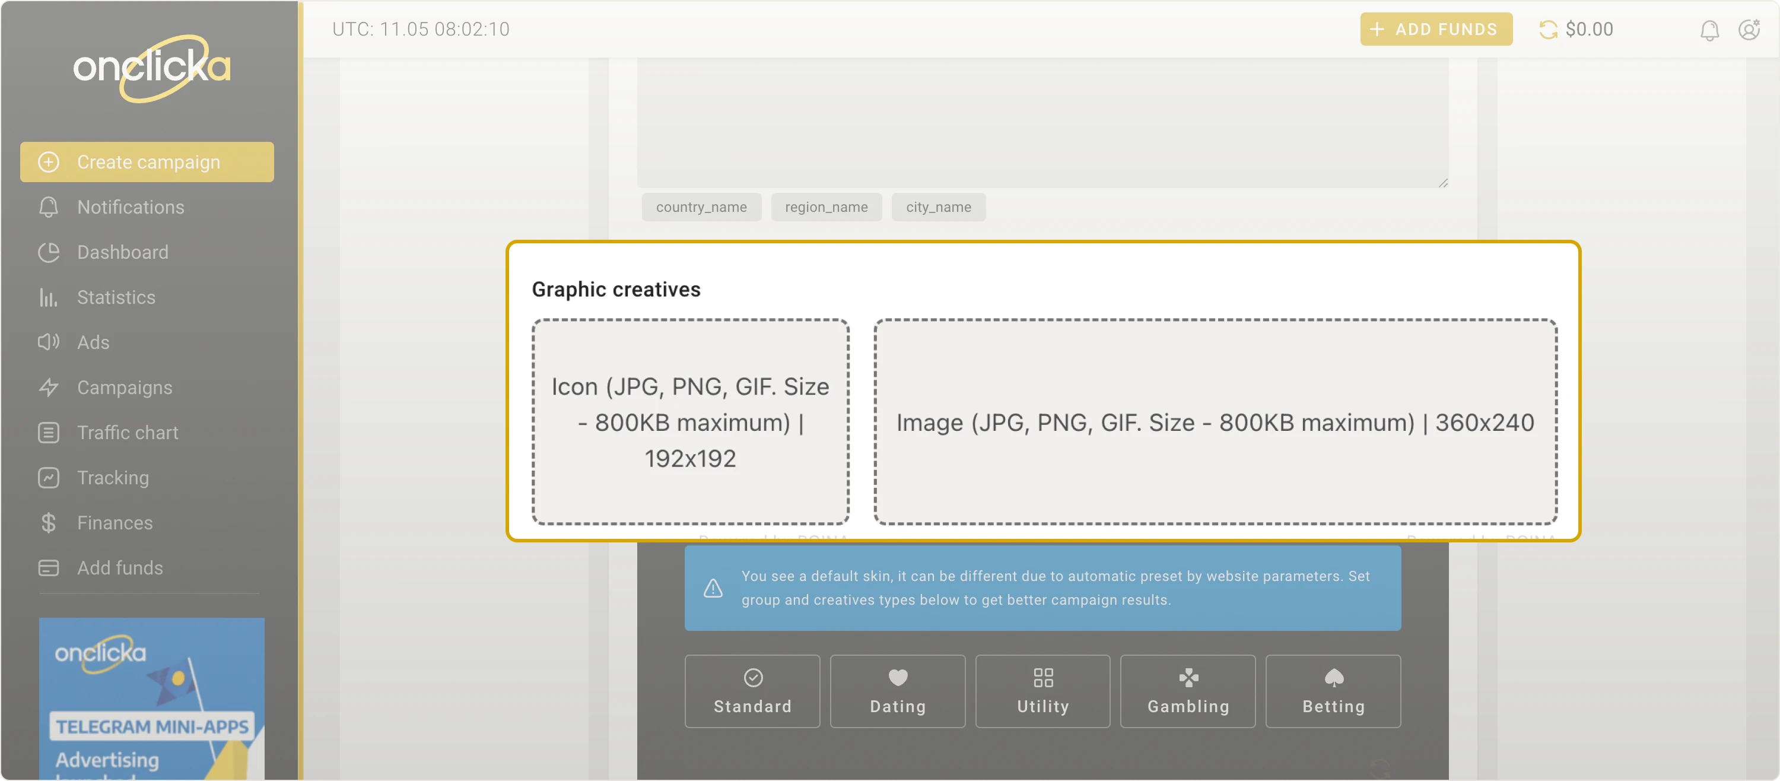Click the Create campaign button

(147, 162)
